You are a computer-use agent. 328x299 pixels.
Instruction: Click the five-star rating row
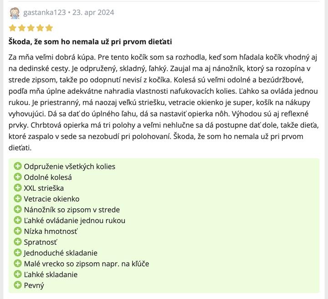click(x=31, y=28)
